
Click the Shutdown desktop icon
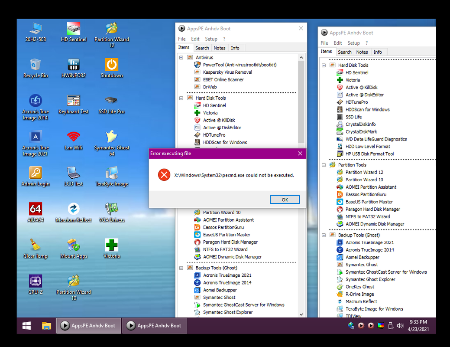coord(112,68)
